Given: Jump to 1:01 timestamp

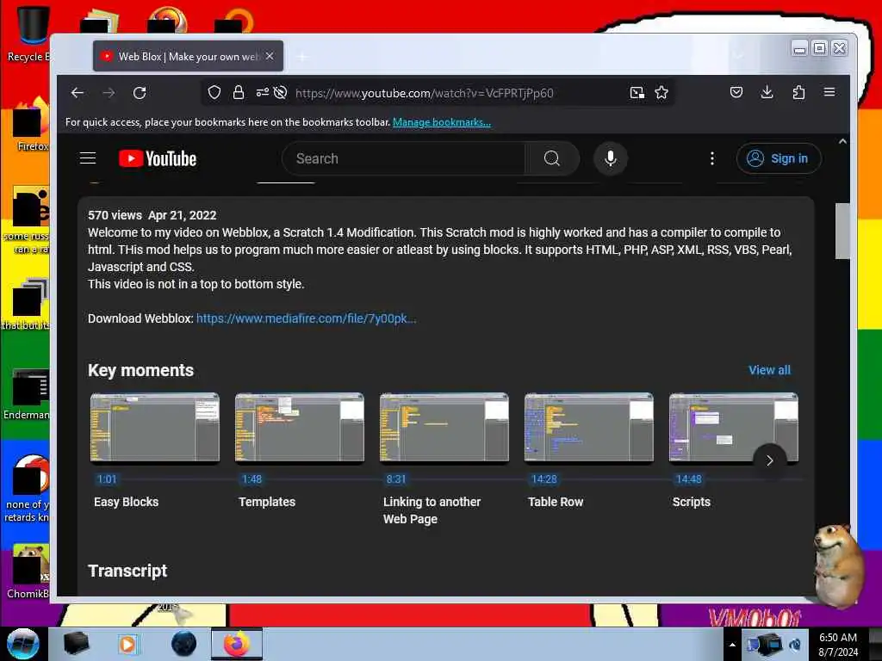Looking at the screenshot, I should (x=107, y=479).
